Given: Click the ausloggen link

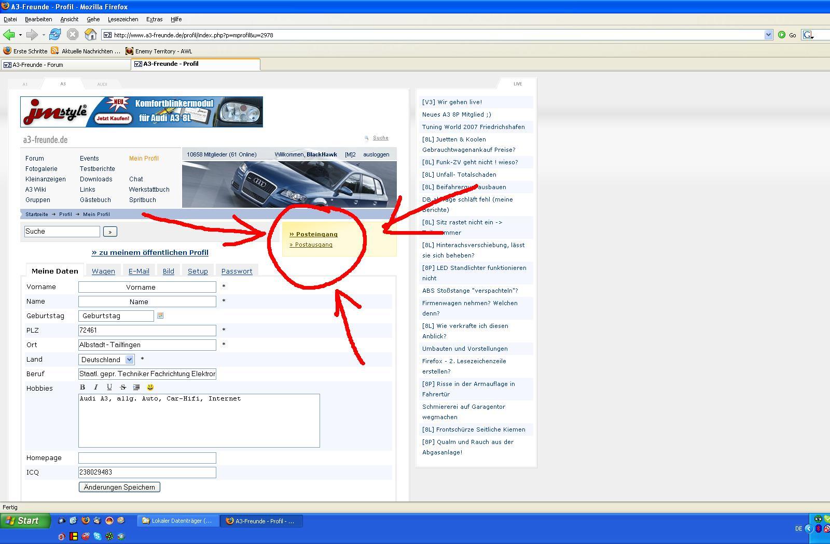Looking at the screenshot, I should (376, 154).
